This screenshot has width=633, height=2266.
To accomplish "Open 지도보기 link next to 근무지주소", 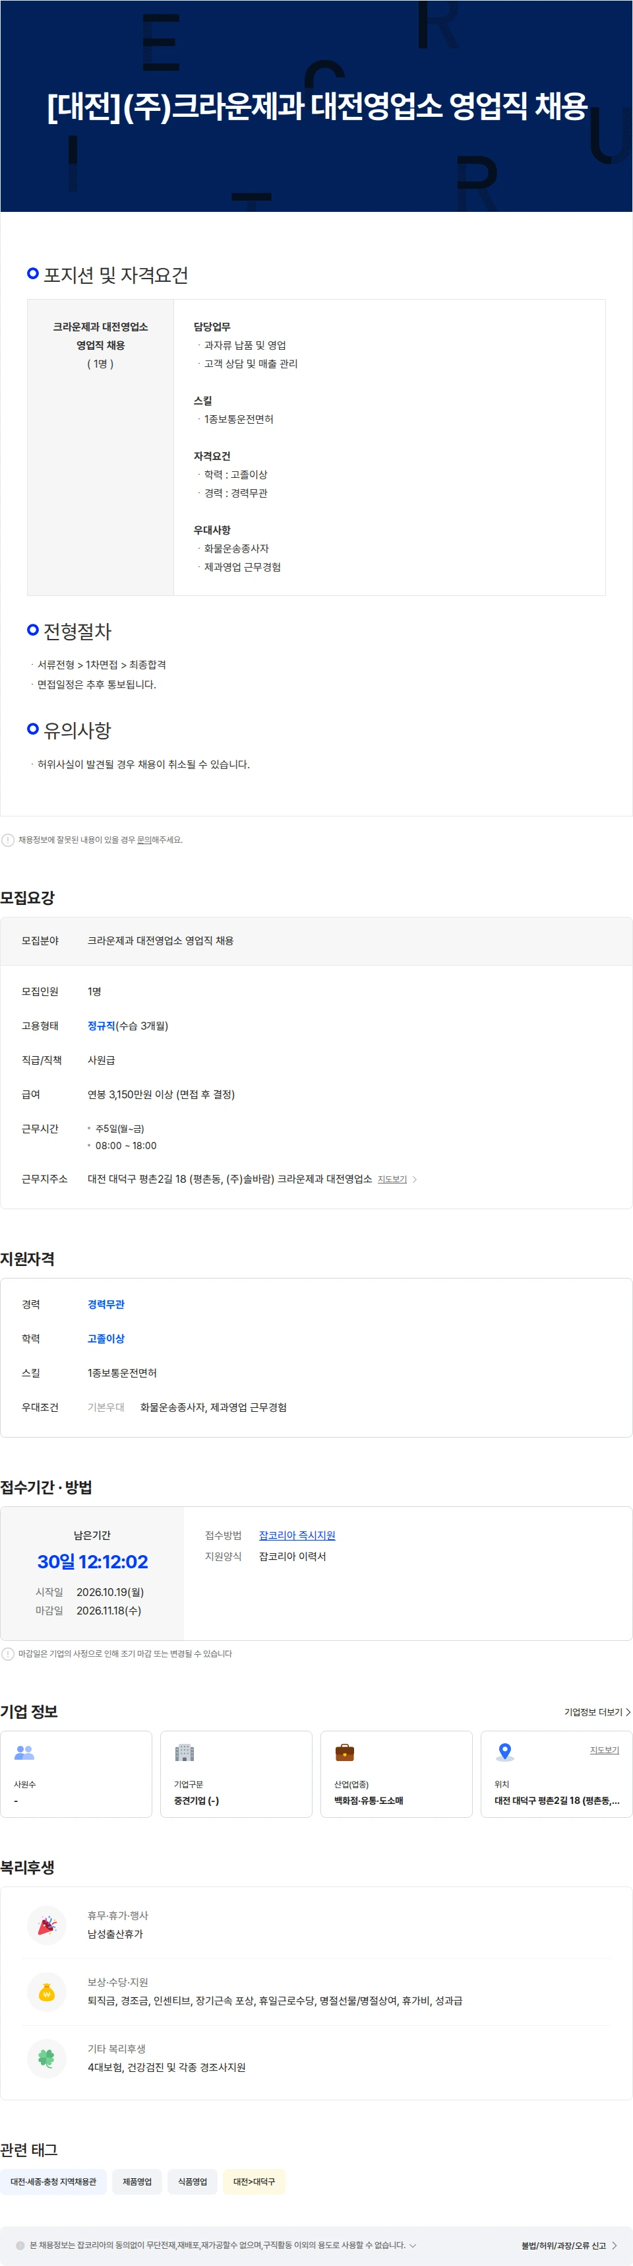I will (x=392, y=1180).
